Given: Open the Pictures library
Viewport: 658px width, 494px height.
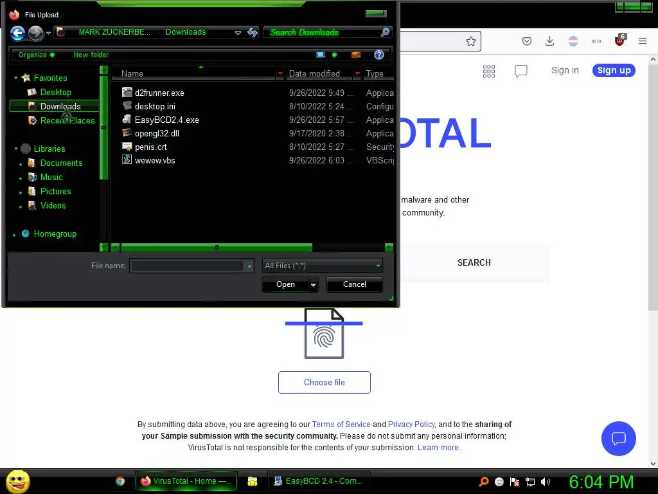Looking at the screenshot, I should 55,191.
